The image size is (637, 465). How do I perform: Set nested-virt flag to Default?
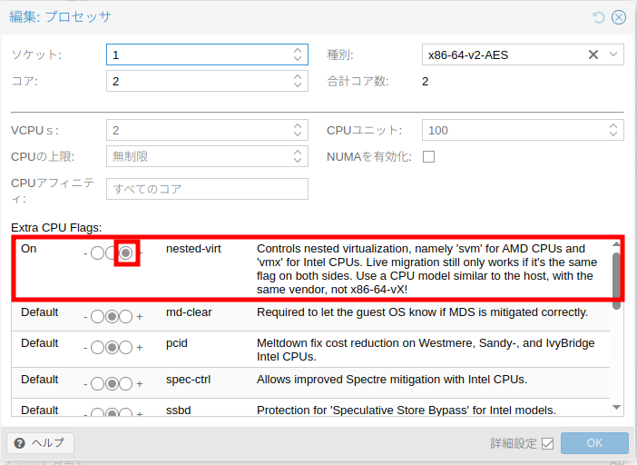click(x=112, y=252)
